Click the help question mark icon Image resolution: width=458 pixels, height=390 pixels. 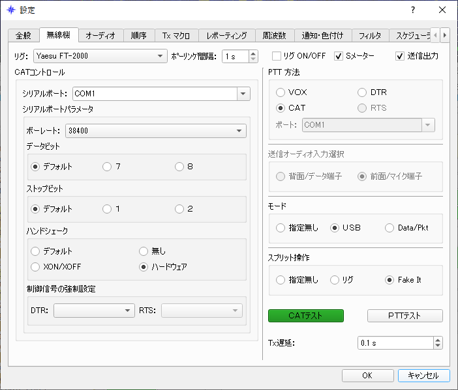click(x=412, y=10)
